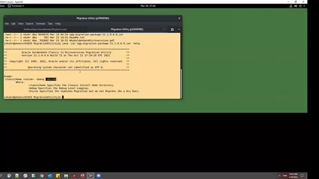319x179 pixels.
Task: Open the Windows notification center icon
Action: pyautogui.click(x=302, y=176)
